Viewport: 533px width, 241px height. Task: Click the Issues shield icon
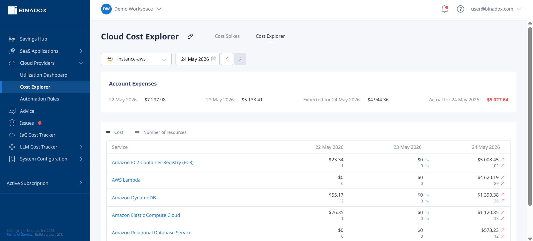pyautogui.click(x=12, y=123)
